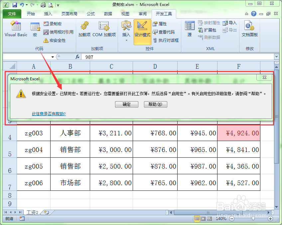282x225 pixels.
Task: Switch to the Data (数据) tab
Action: pyautogui.click(x=108, y=14)
